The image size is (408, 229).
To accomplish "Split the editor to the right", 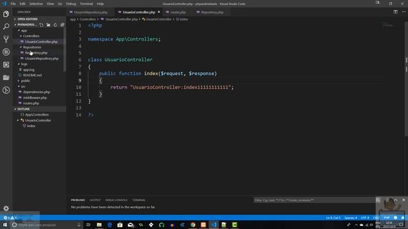I will pos(395,12).
